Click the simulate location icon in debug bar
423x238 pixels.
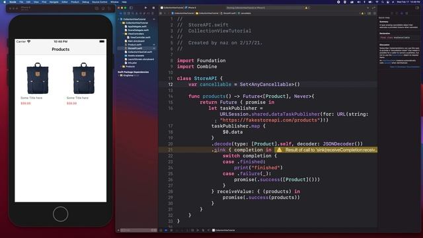208,230
